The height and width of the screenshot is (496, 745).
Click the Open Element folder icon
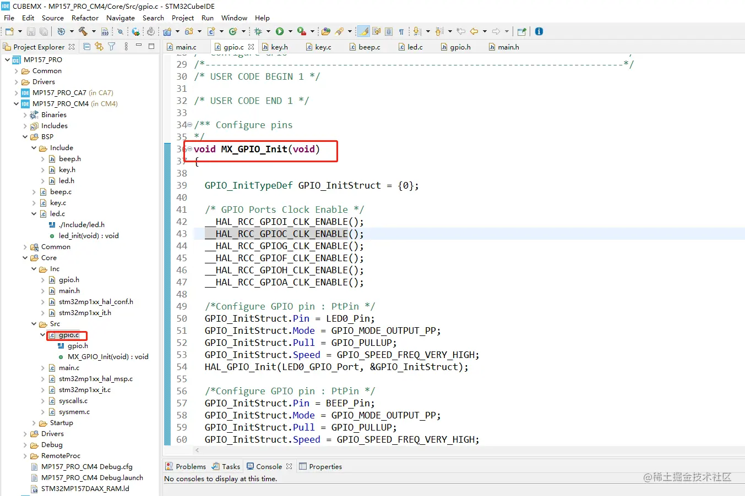coord(326,32)
